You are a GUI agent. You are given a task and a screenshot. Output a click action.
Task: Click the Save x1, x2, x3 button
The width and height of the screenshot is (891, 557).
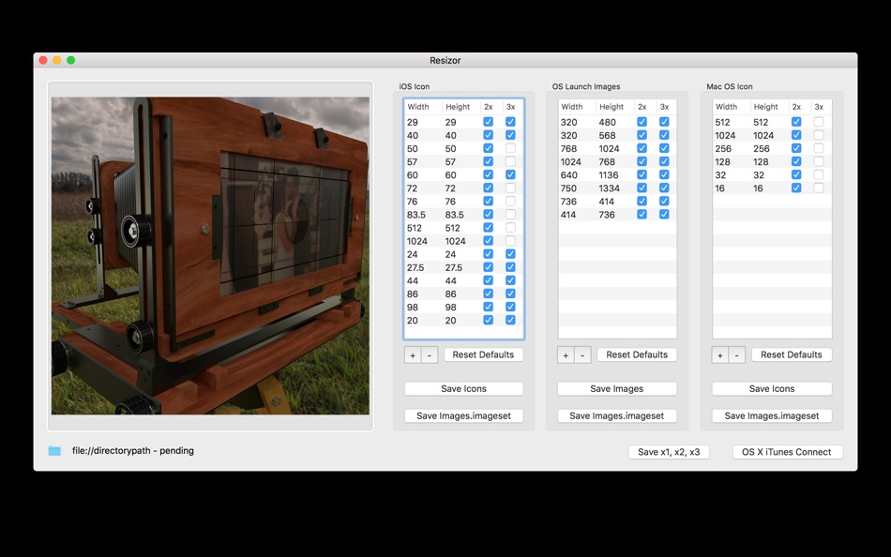(669, 451)
